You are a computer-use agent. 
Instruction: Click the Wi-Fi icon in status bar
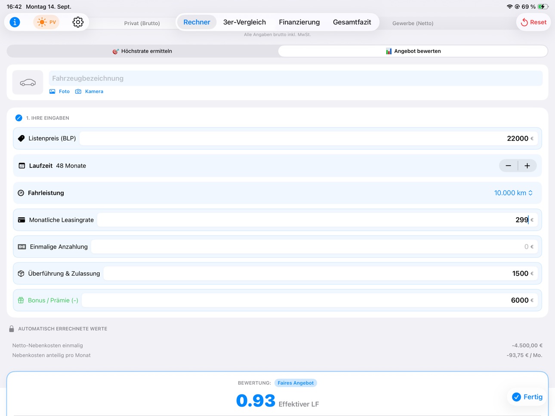coord(509,6)
